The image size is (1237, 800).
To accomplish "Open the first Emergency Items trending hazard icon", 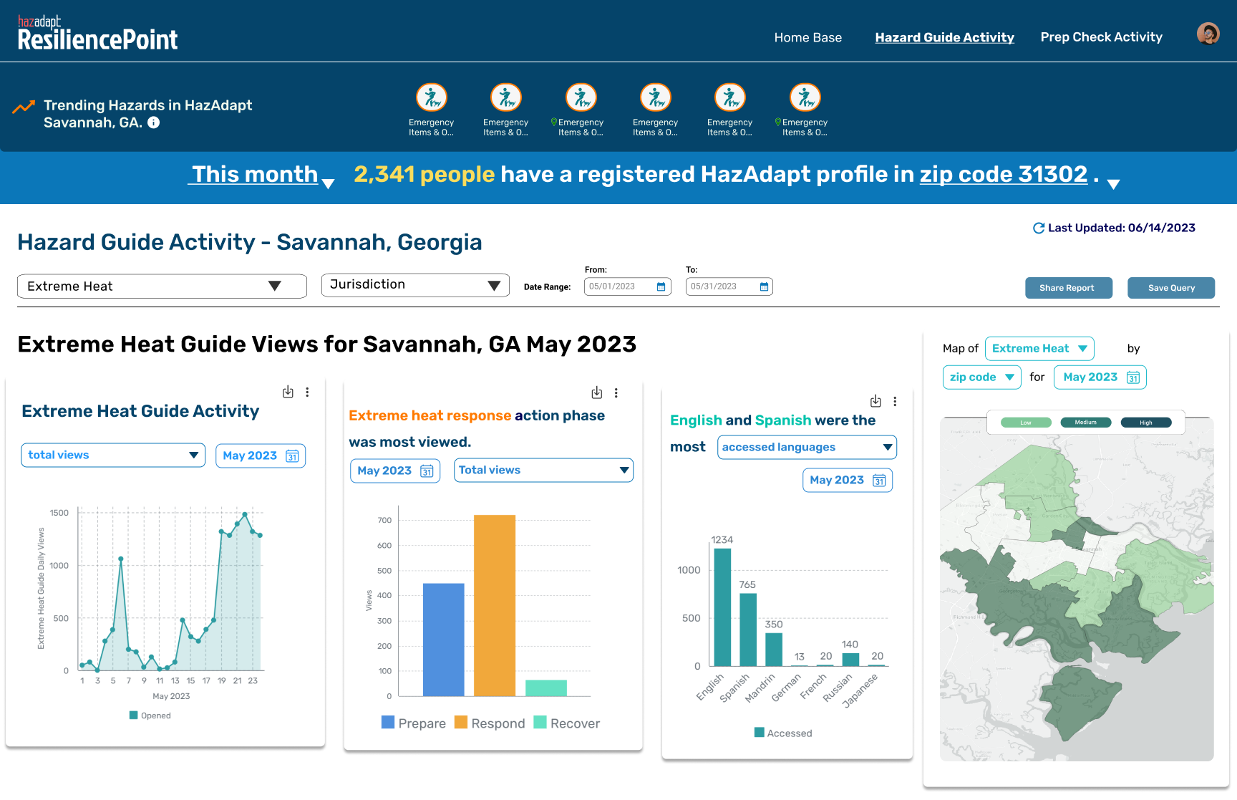I will point(432,97).
